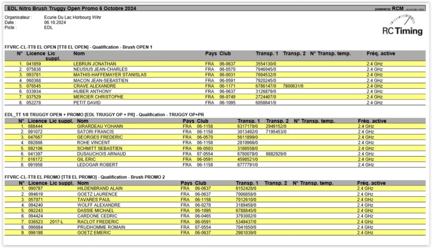Select name 'RACLOT FREDERIC'
Image resolution: width=432 pixels, height=248 pixels.
point(98,222)
